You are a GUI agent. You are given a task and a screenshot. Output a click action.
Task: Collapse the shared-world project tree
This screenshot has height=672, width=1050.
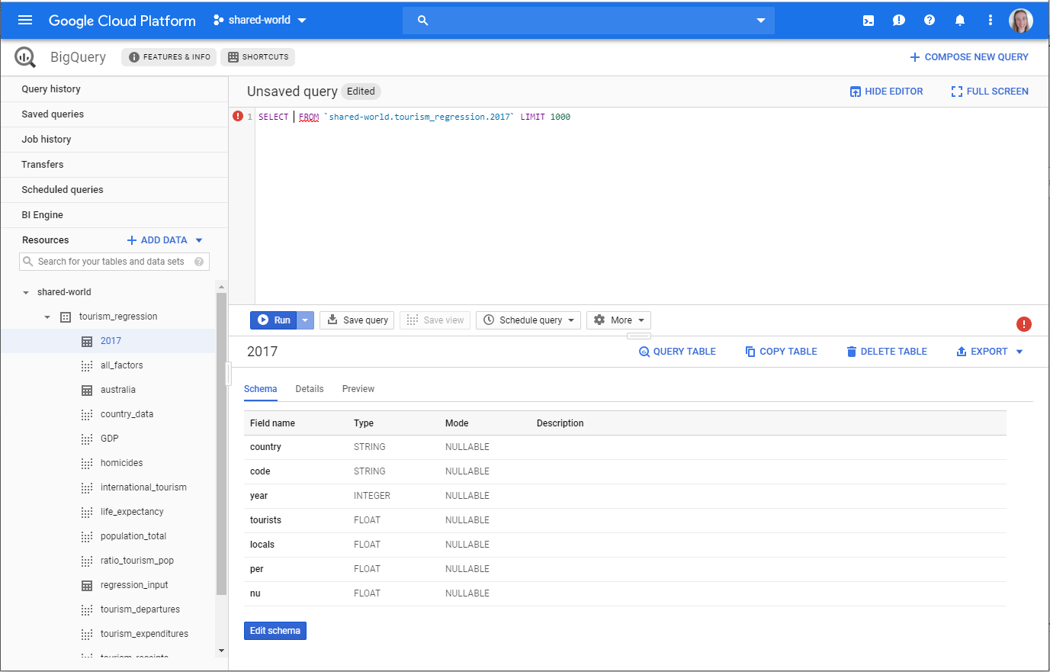[x=26, y=292]
